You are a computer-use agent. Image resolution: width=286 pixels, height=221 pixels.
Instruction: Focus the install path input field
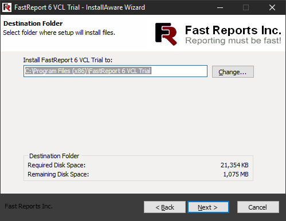tap(115, 71)
